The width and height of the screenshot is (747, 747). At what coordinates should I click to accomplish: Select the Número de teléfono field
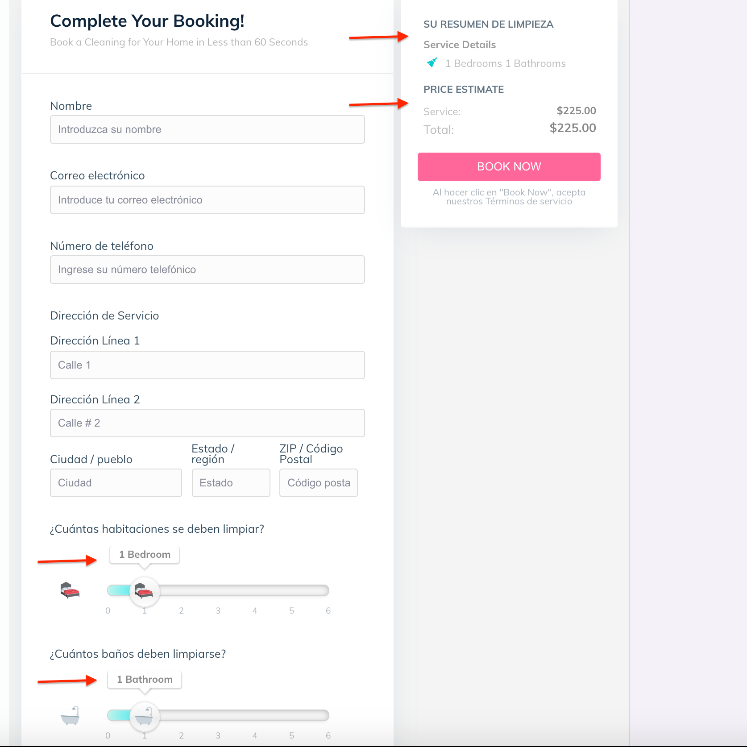(207, 270)
